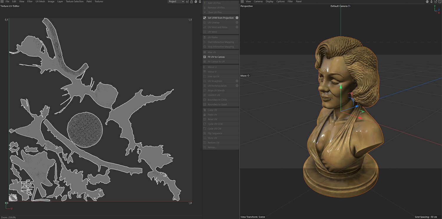This screenshot has height=219, width=442.
Task: Click the Max UV command
Action: pos(221,52)
